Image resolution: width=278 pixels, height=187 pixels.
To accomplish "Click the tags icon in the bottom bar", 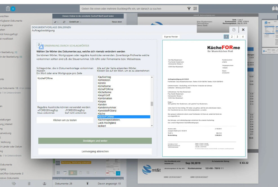I will coord(14,183).
